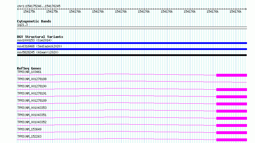Click the magenta exon of TPM3|NM_001278189
The height and width of the screenshot is (143, 255).
[232, 104]
